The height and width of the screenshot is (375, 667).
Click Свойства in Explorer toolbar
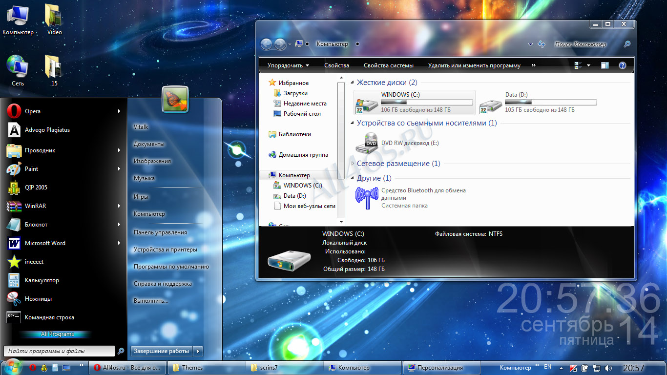click(x=336, y=65)
